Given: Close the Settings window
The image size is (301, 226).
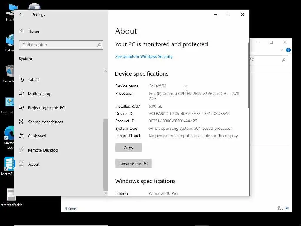Looking at the screenshot, I should tap(243, 14).
